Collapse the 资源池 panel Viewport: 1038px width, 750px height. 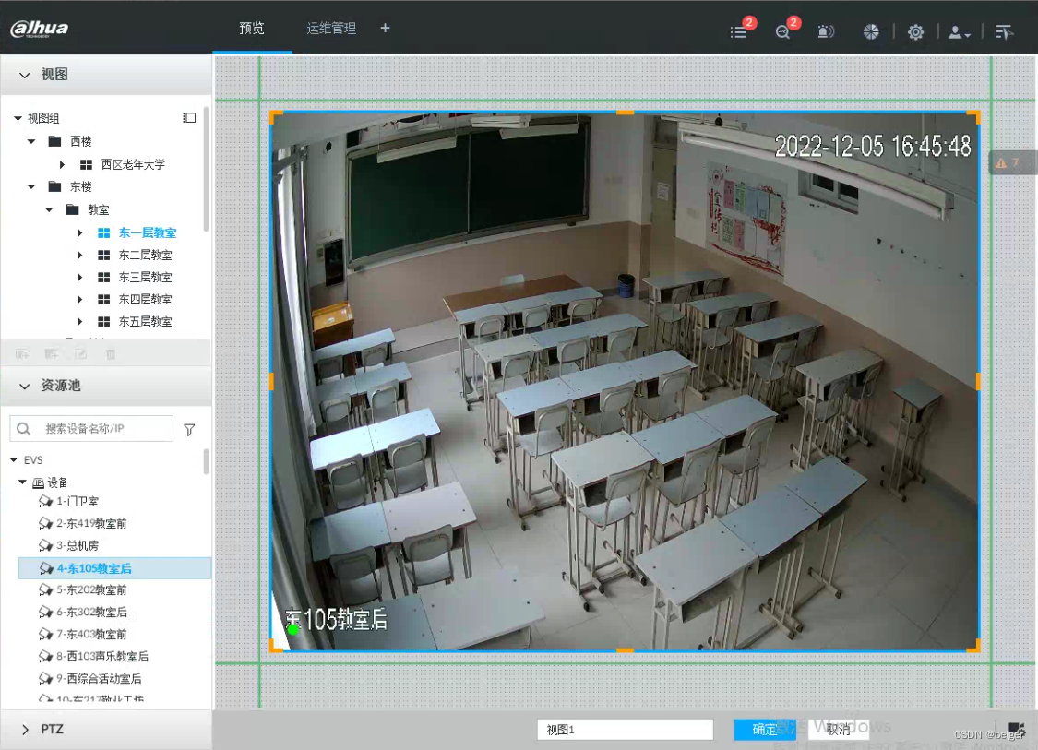point(25,386)
